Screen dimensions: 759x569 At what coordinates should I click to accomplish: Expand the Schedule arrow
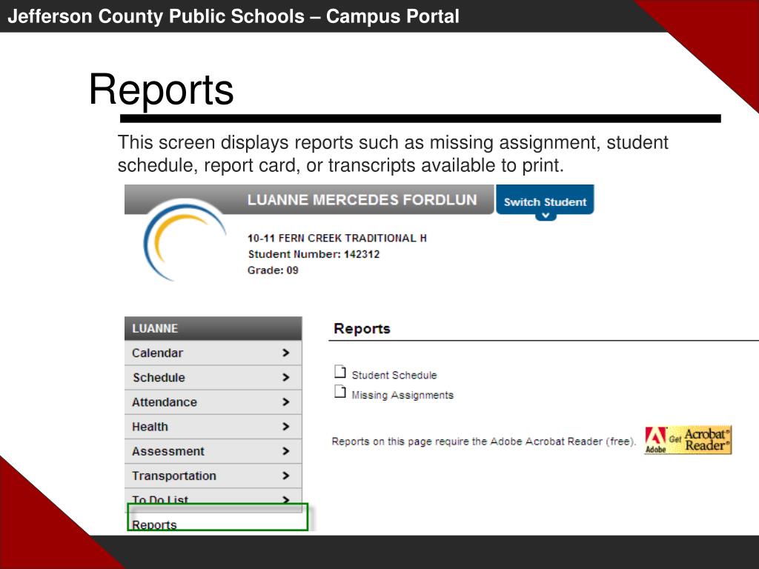tap(285, 377)
